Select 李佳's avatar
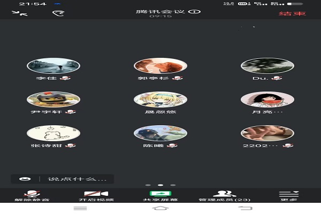Image resolution: width=321 pixels, height=214 pixels. tap(53, 66)
